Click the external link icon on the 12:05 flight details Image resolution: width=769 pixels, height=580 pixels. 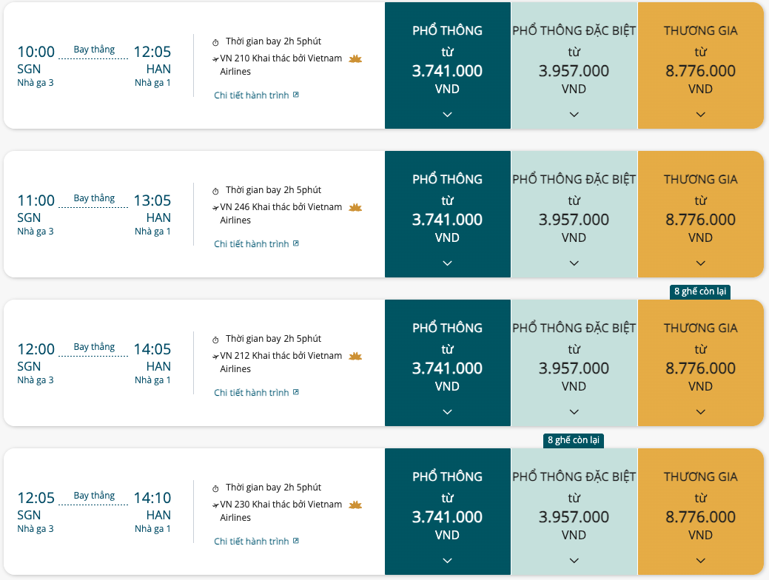tap(296, 542)
